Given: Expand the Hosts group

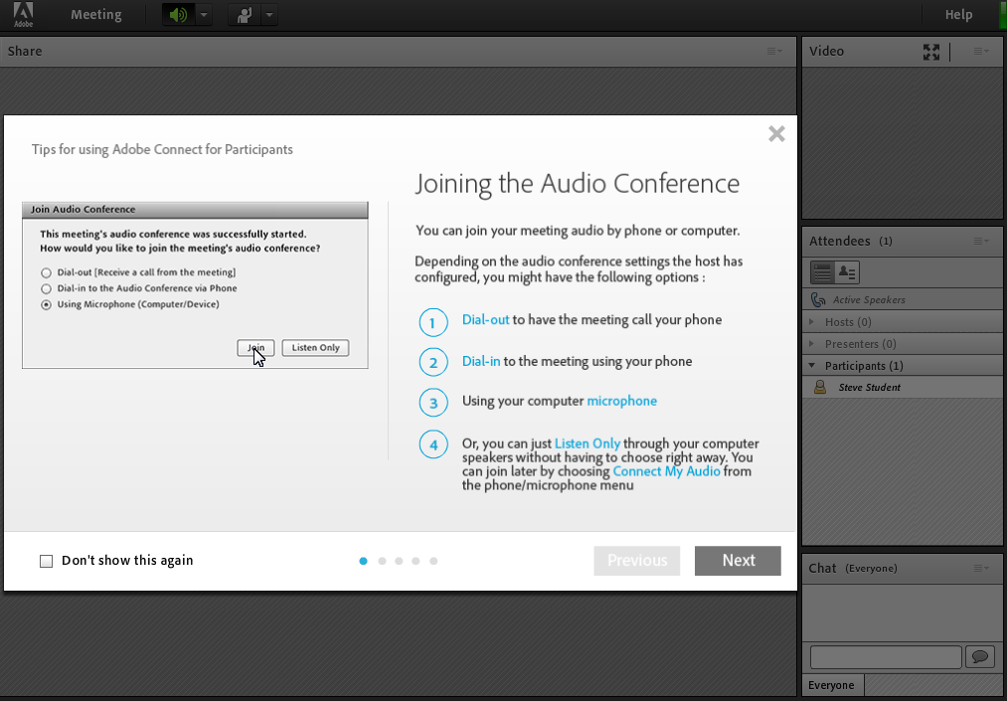Looking at the screenshot, I should tap(812, 321).
